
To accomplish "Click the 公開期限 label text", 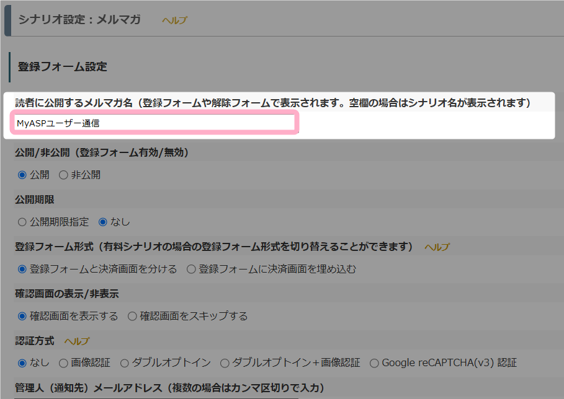I will point(35,199).
